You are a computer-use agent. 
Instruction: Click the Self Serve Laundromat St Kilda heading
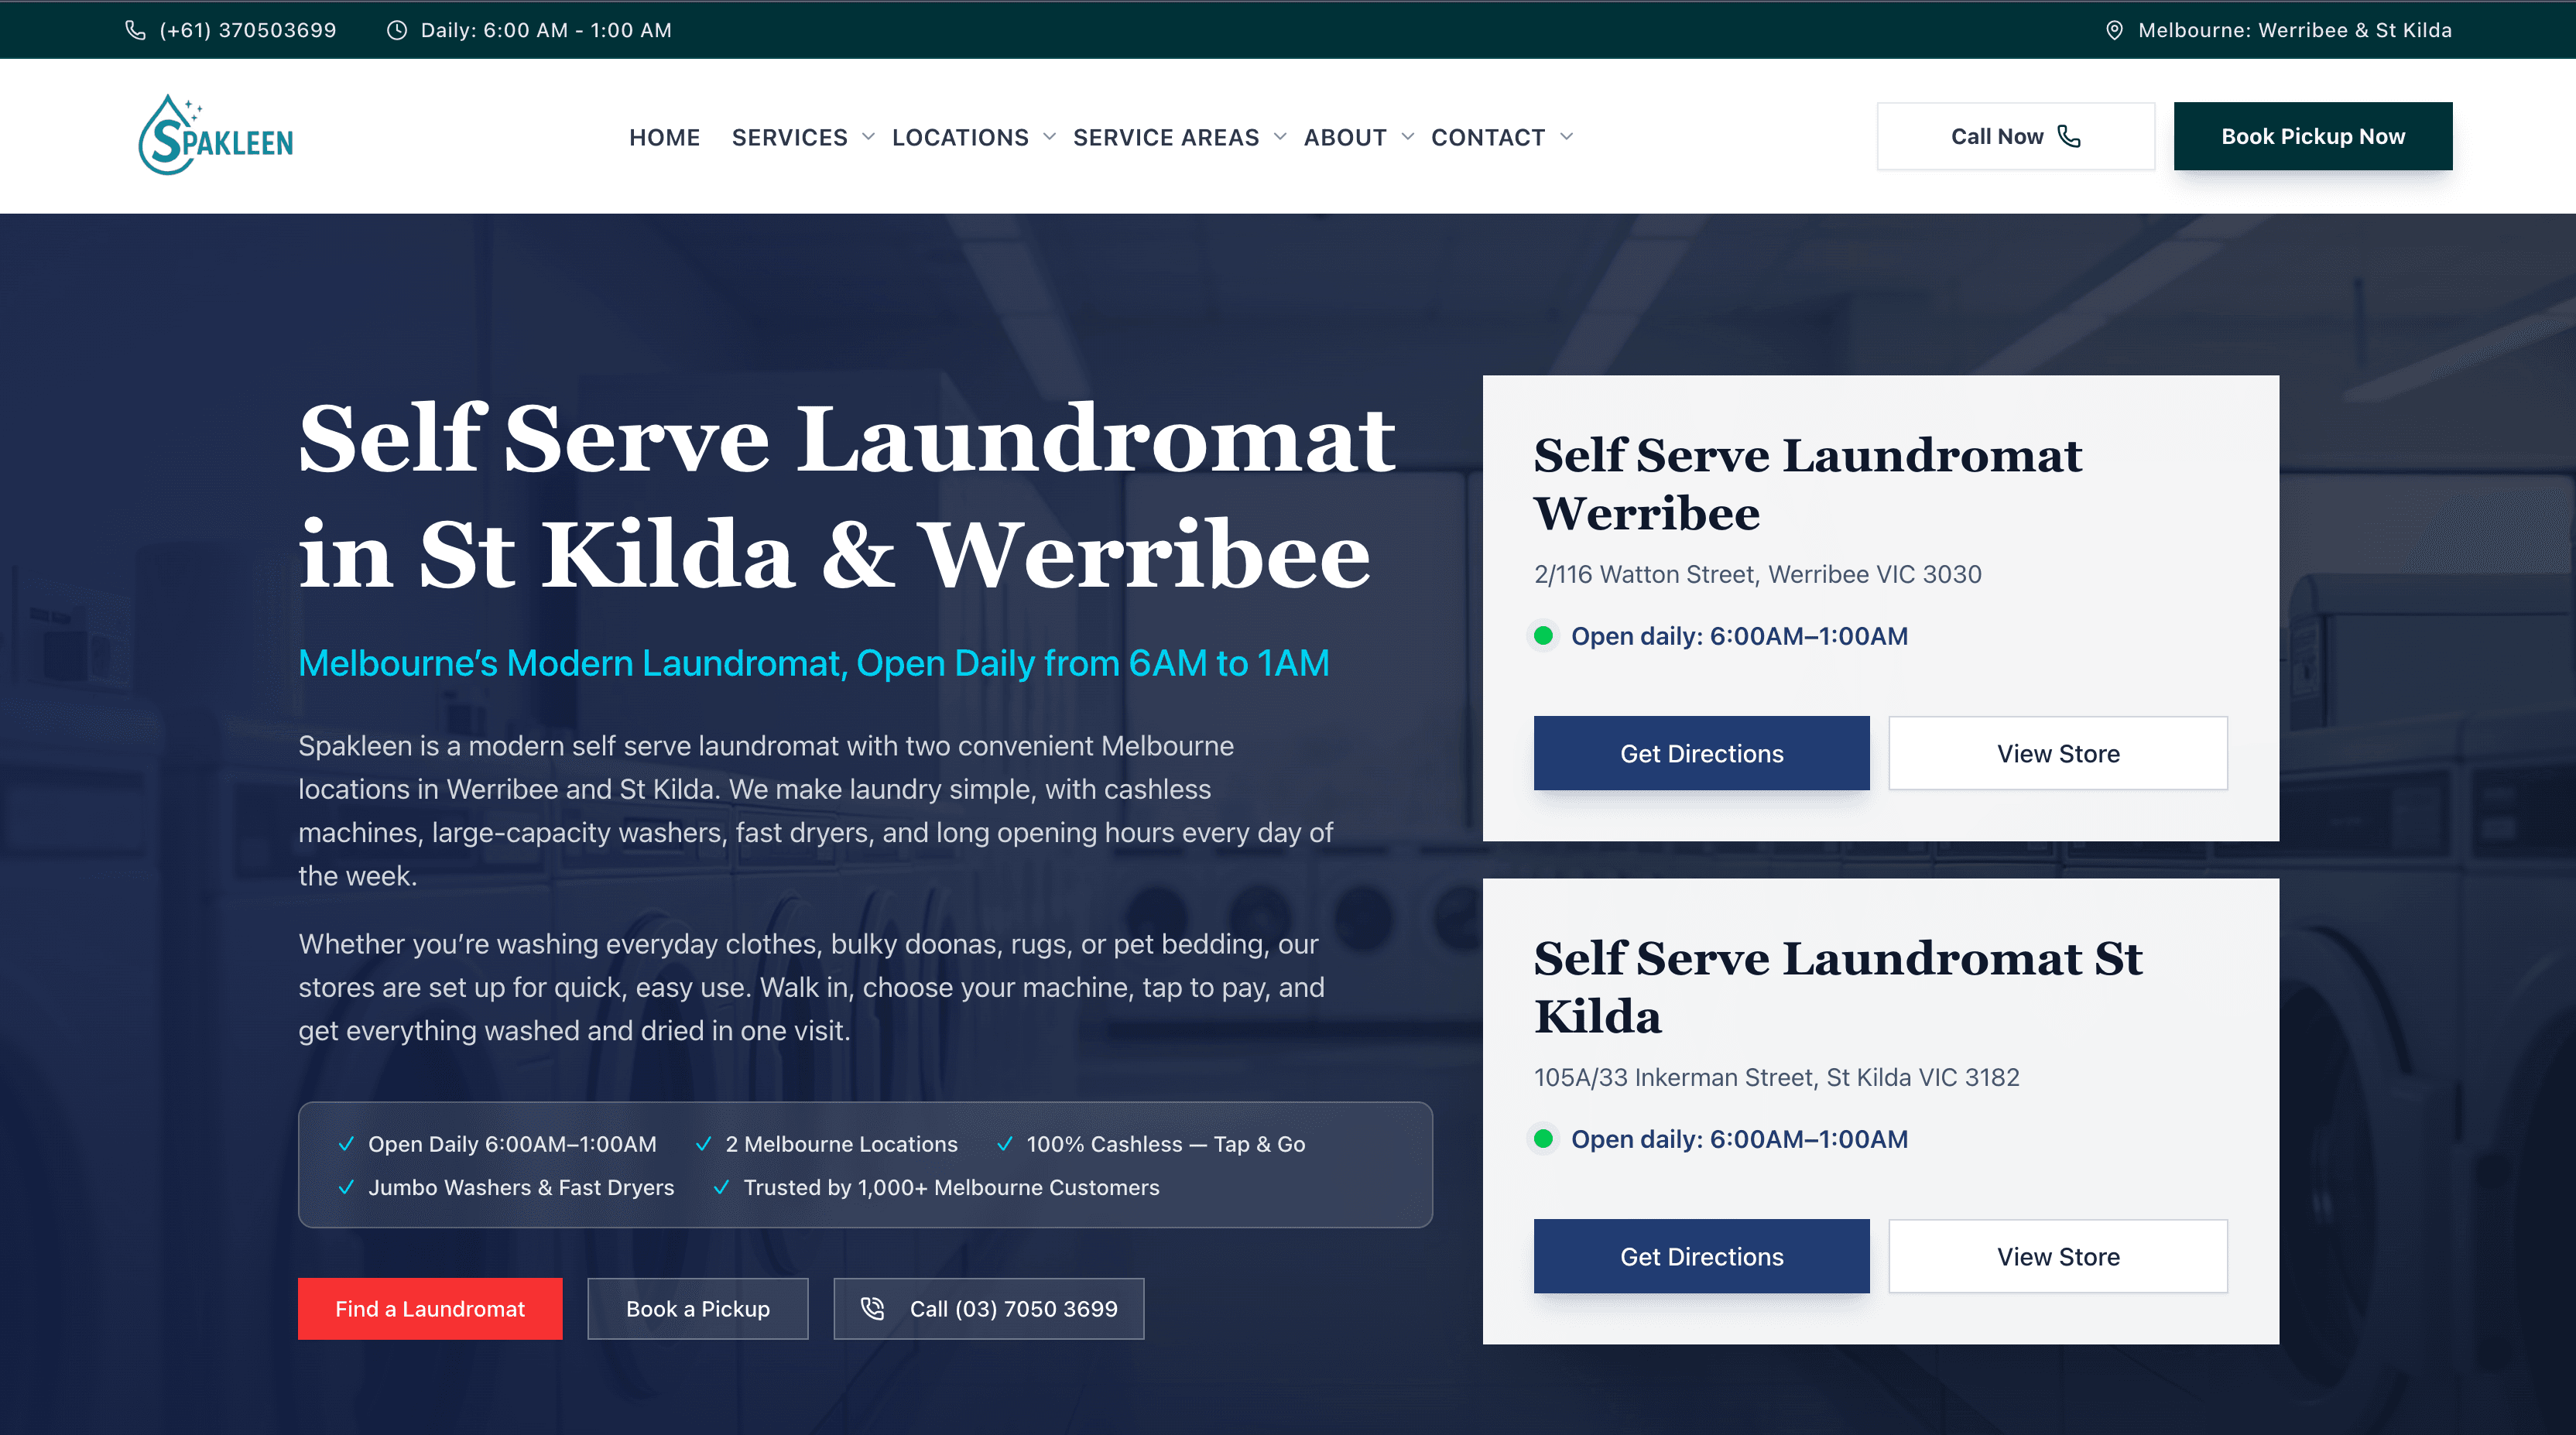1838,987
